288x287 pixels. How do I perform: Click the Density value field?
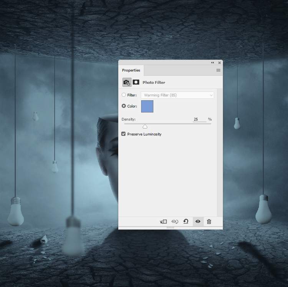(199, 119)
